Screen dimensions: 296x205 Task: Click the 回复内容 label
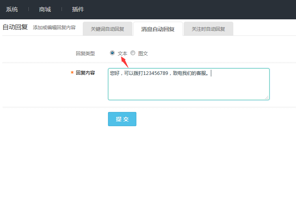(85, 73)
